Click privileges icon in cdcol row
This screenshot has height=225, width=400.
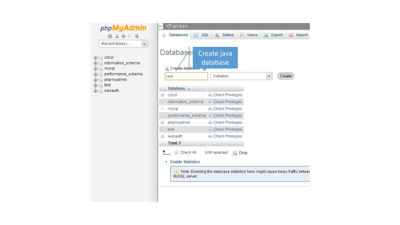[x=210, y=95]
